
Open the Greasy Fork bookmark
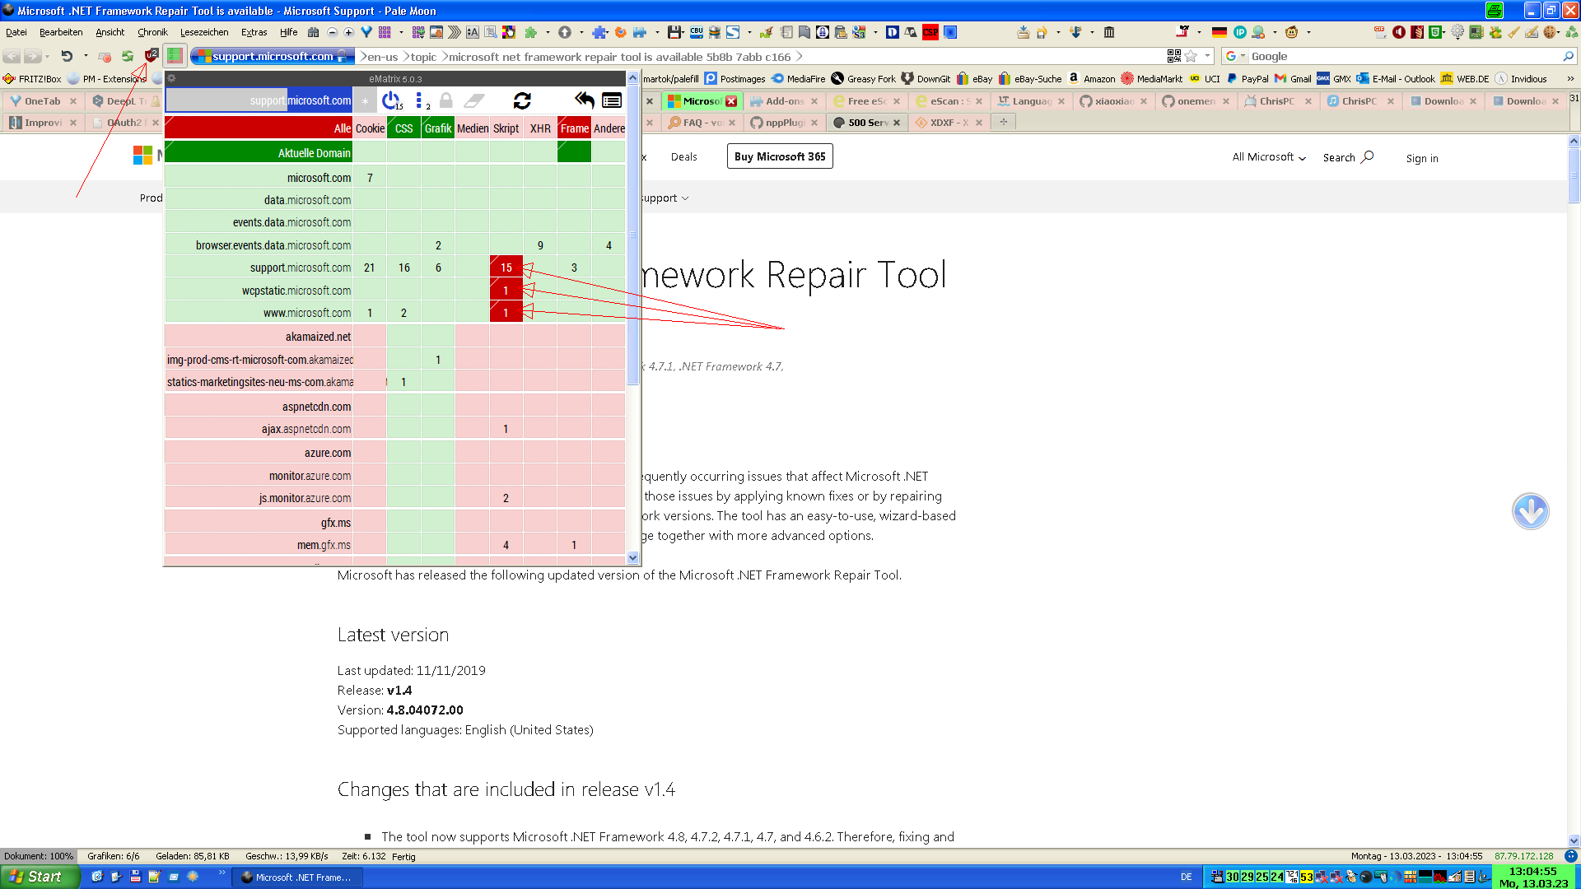click(x=863, y=79)
